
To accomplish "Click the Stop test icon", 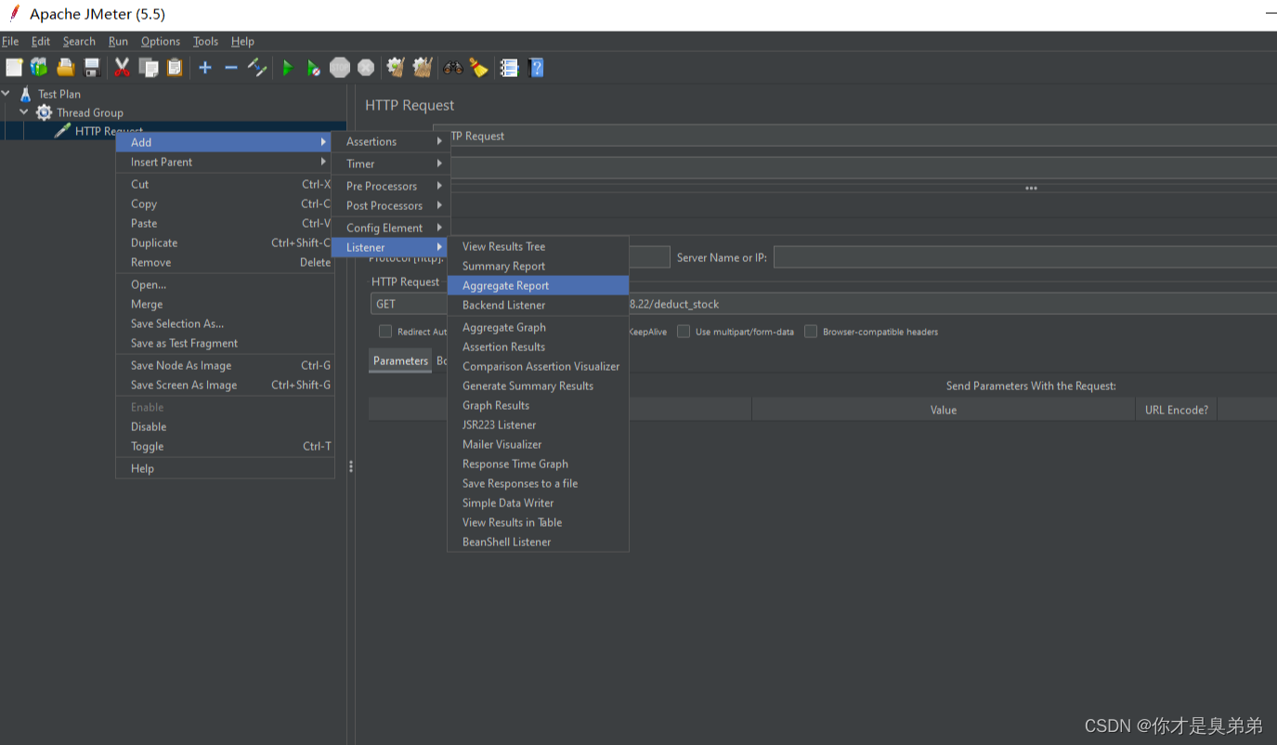I will [340, 67].
